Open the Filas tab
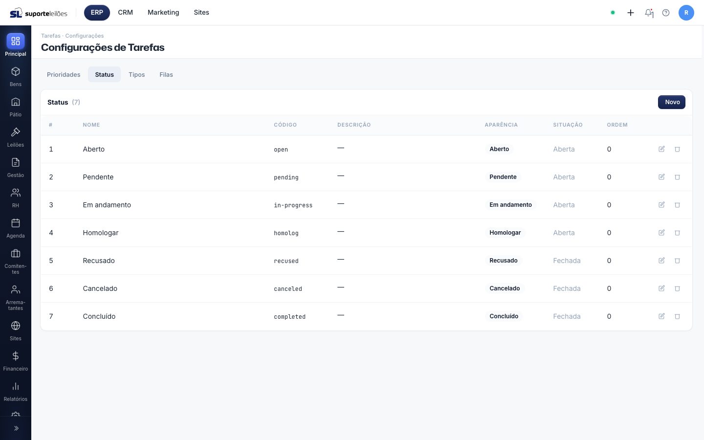 tap(166, 75)
